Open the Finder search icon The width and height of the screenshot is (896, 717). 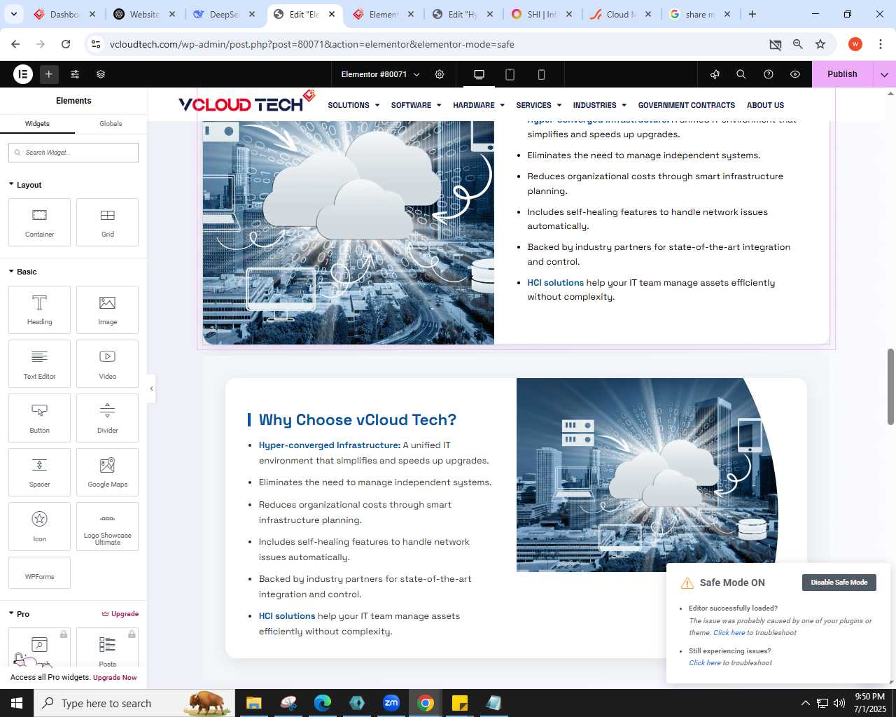741,74
